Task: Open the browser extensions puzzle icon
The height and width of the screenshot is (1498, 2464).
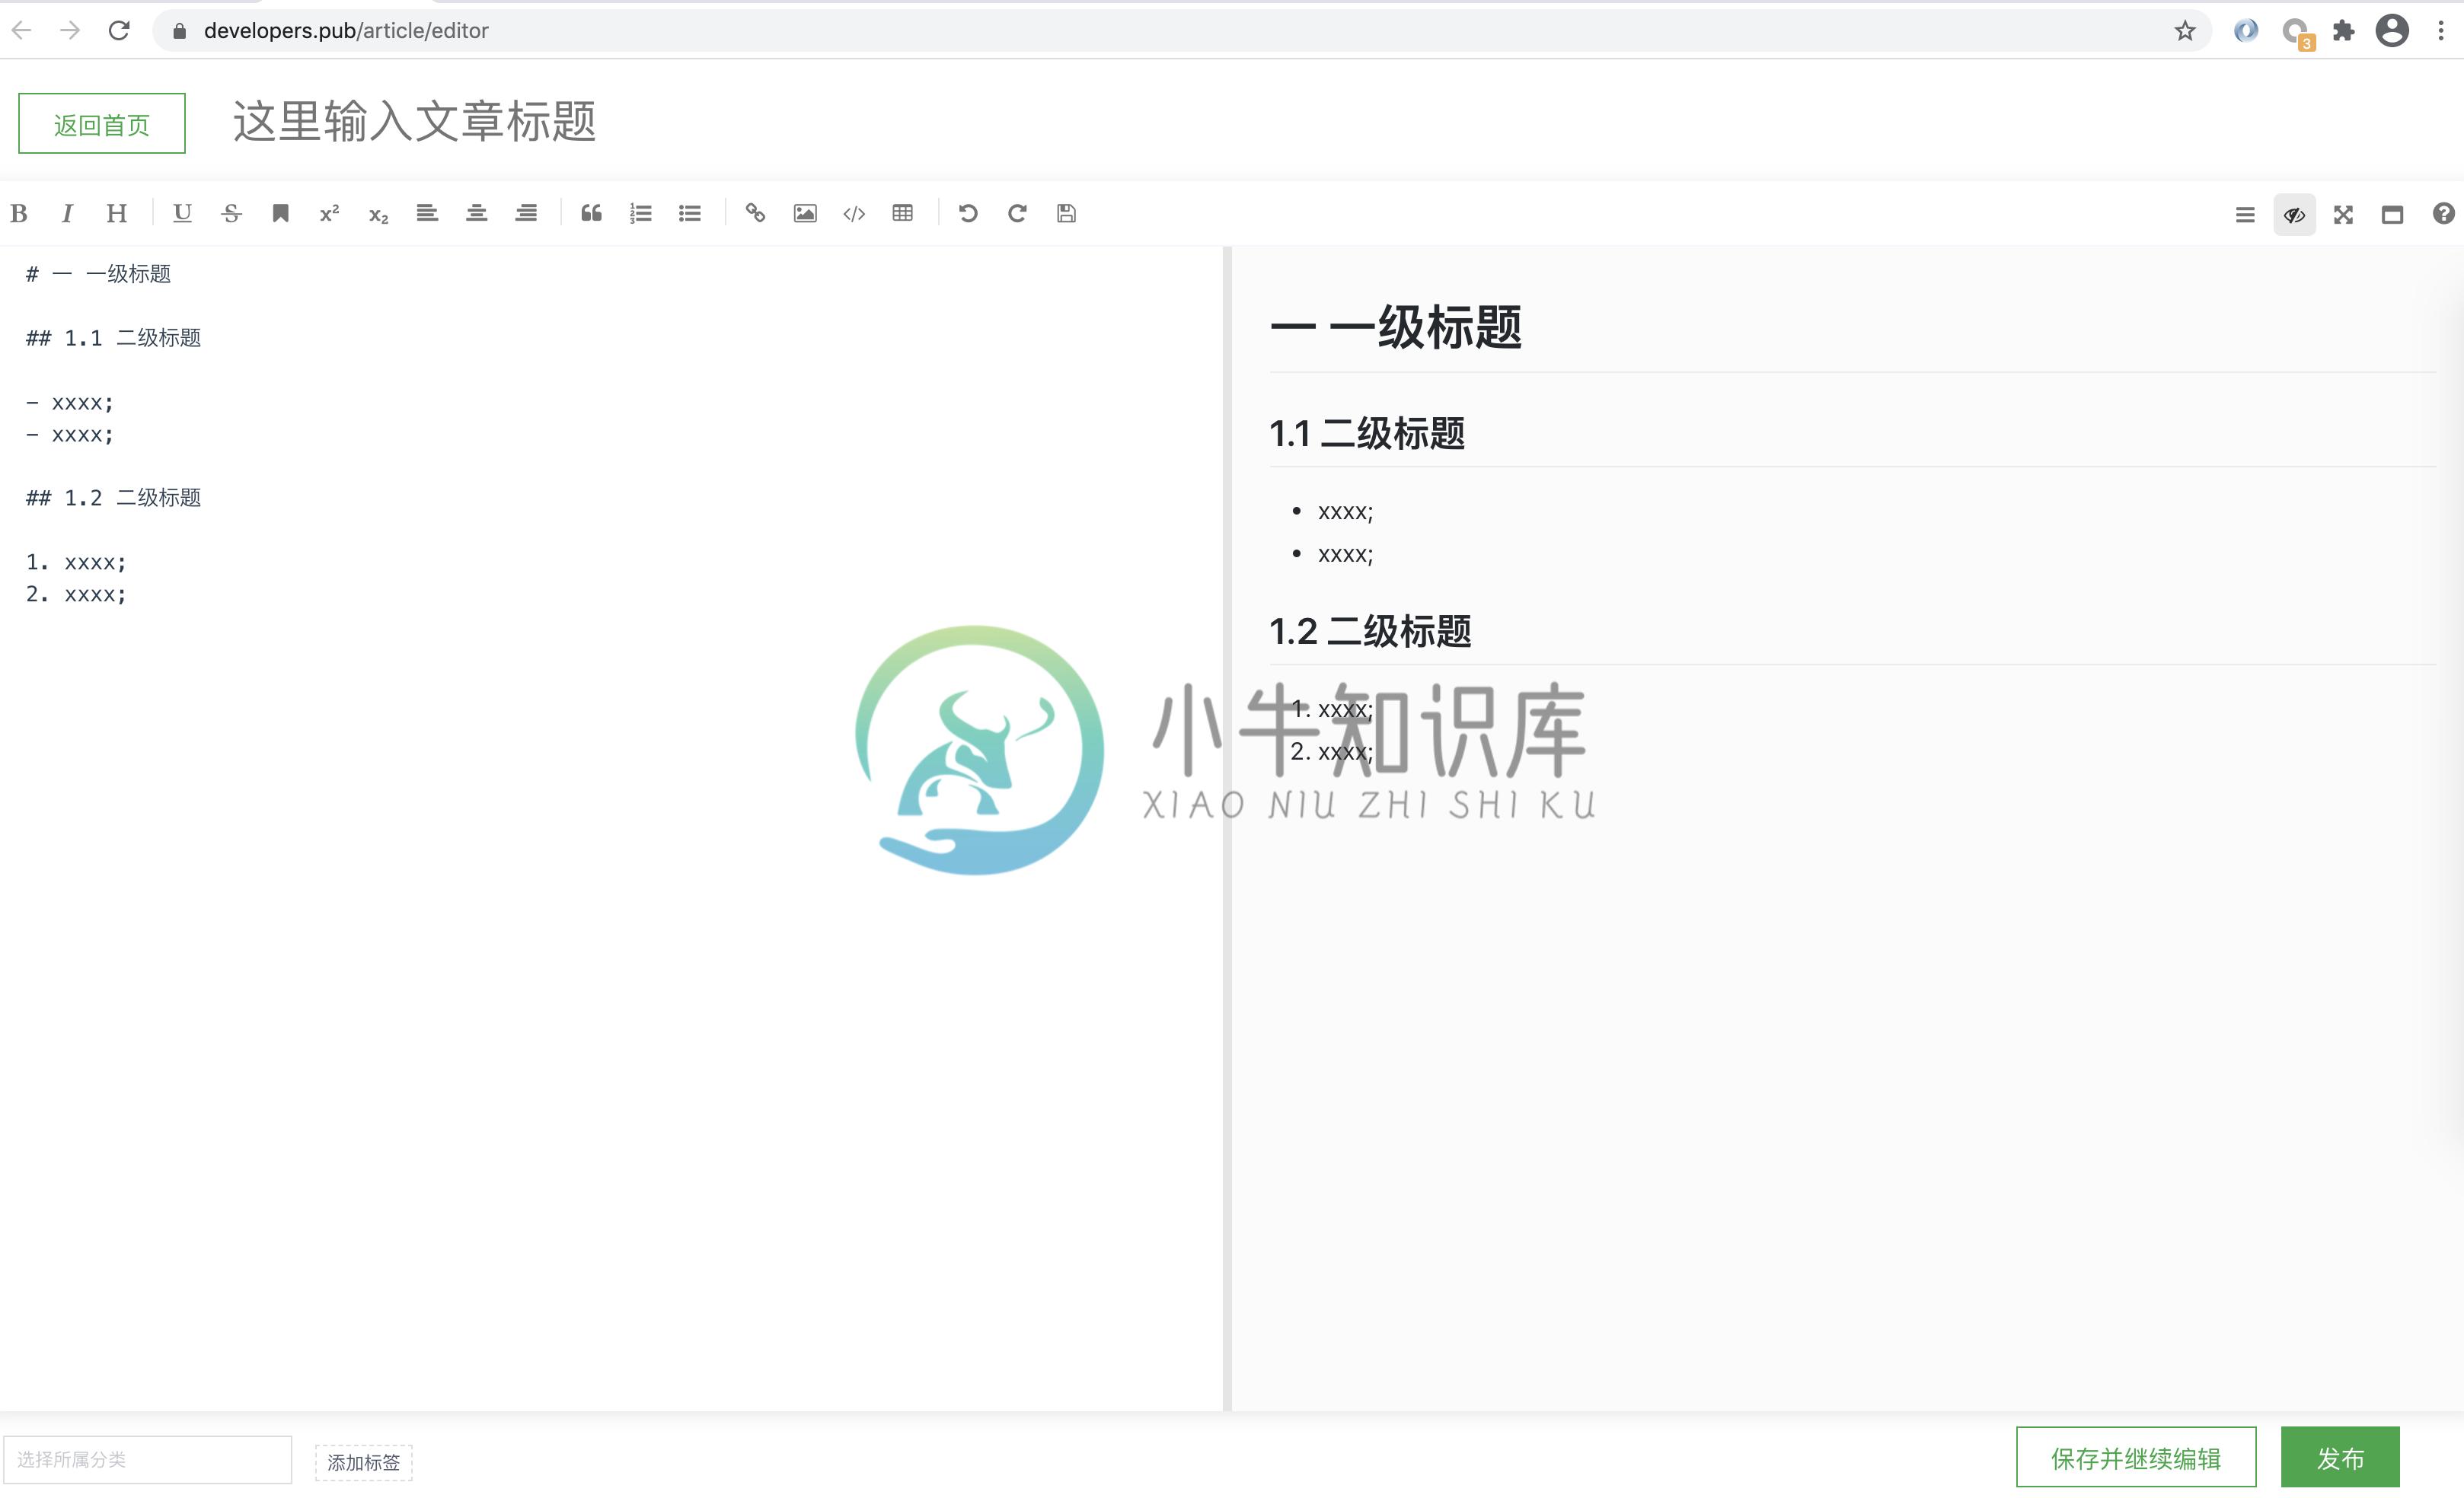Action: click(x=2344, y=30)
